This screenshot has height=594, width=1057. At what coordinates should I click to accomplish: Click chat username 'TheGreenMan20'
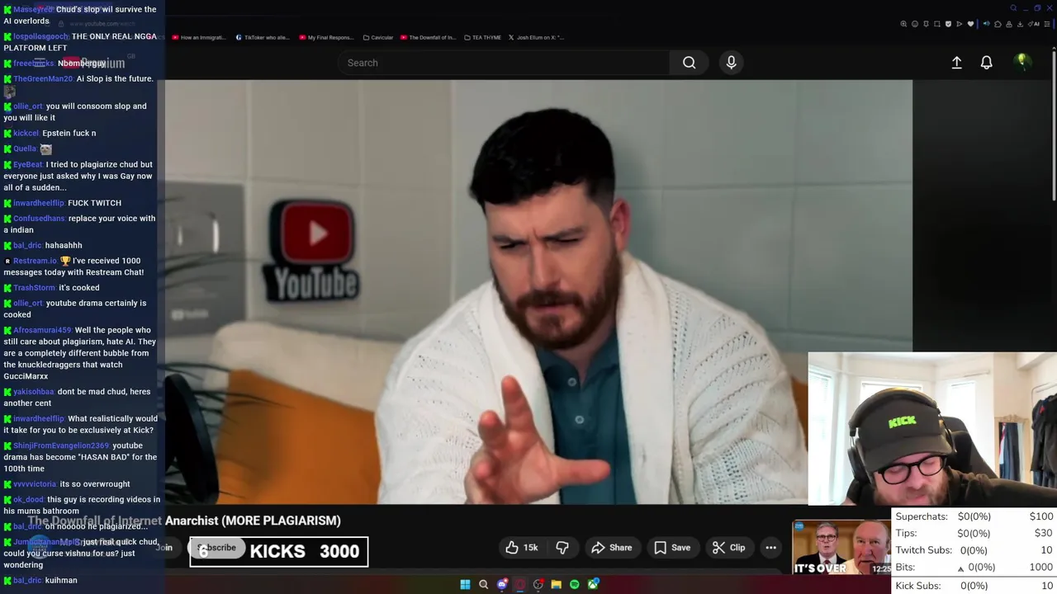coord(43,79)
